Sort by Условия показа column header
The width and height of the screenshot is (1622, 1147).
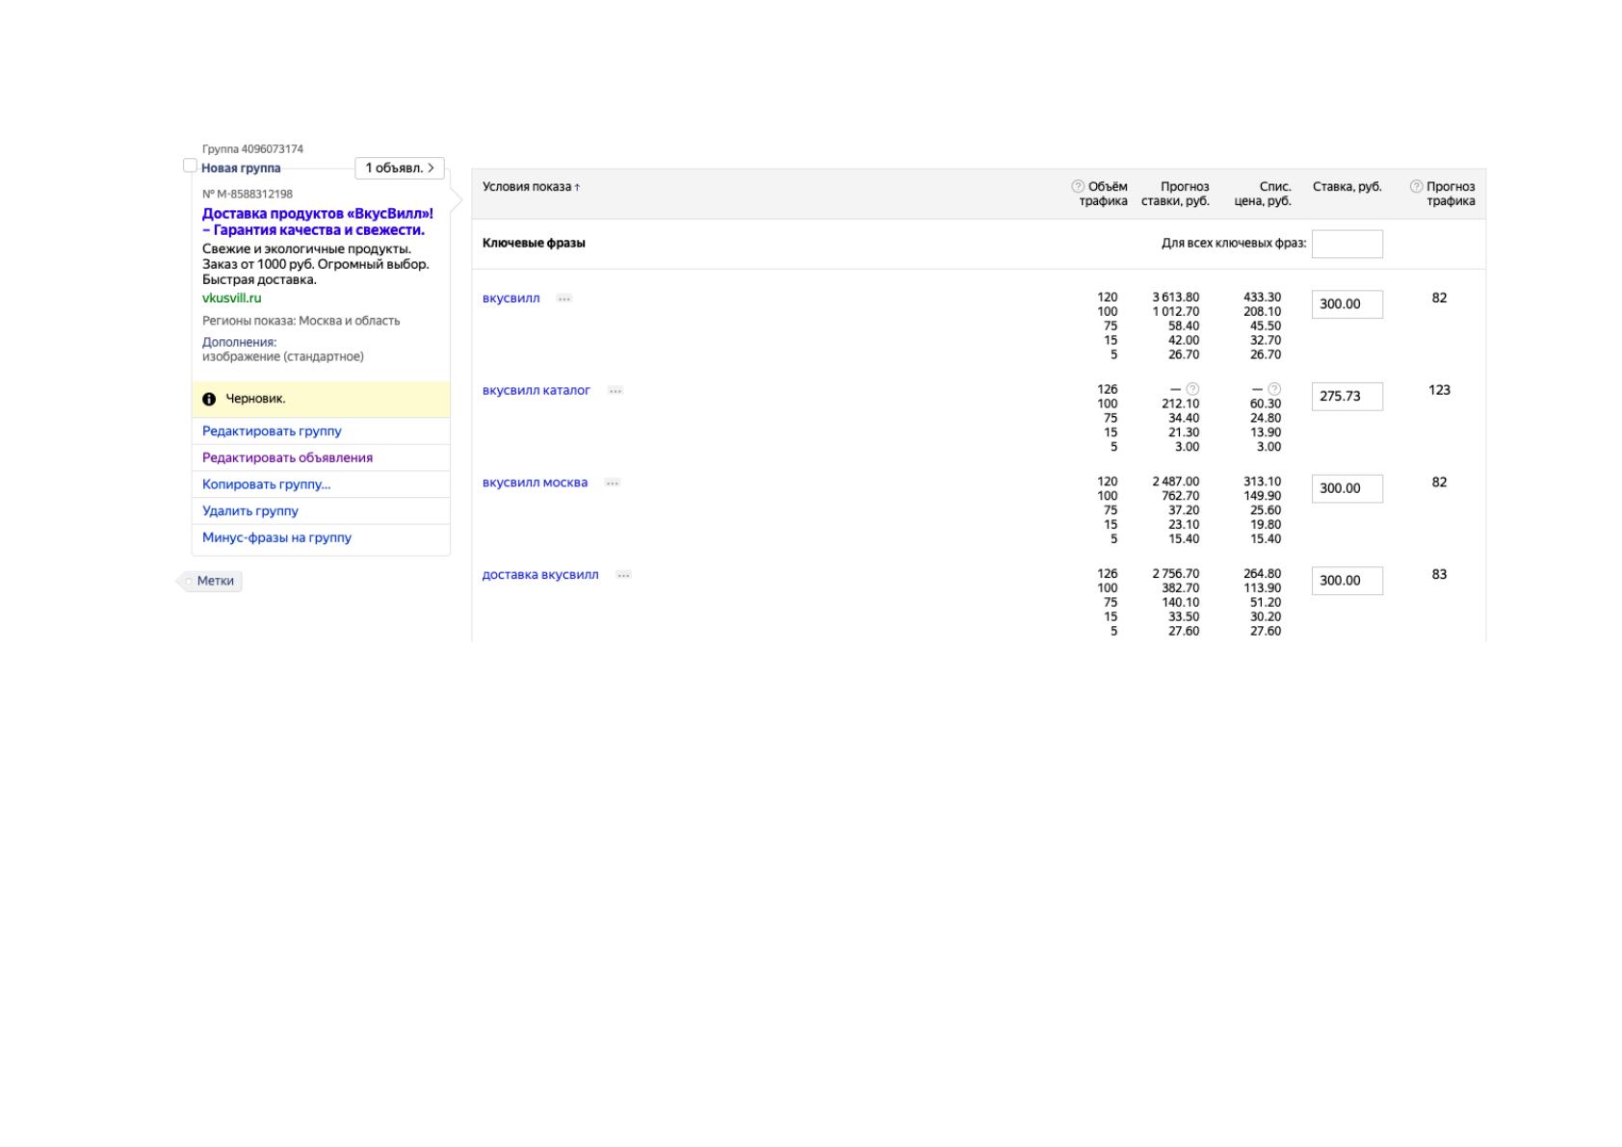tap(531, 187)
